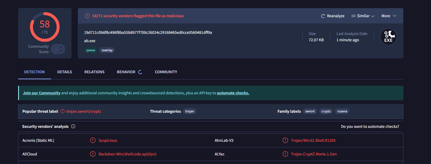Viewport: 431px width, 164px height.
Task: Click the automate checks link
Action: coord(233,93)
